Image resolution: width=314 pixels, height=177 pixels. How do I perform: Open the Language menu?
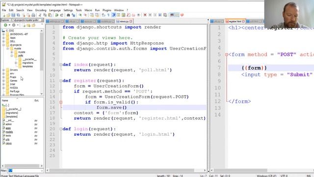(x=55, y=10)
